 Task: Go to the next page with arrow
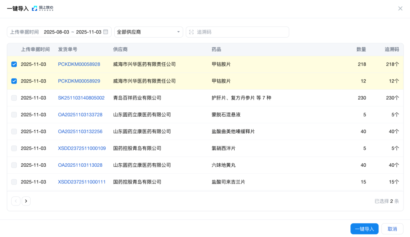pos(26,201)
